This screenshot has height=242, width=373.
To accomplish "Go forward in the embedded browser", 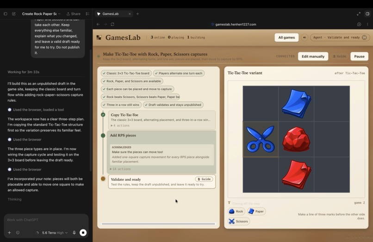I will coord(106,24).
